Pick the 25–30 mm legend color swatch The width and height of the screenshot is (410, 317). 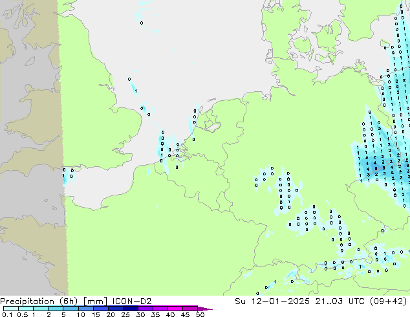[134, 309]
